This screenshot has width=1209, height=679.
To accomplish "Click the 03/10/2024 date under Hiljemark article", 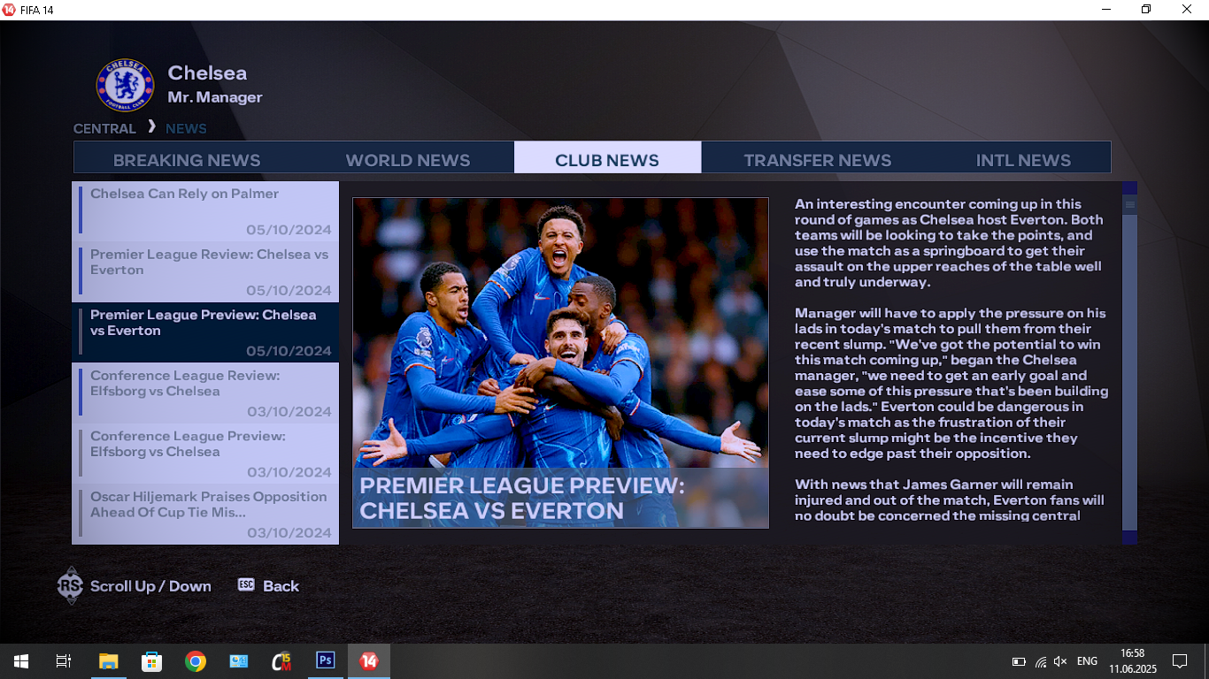I will coord(289,533).
